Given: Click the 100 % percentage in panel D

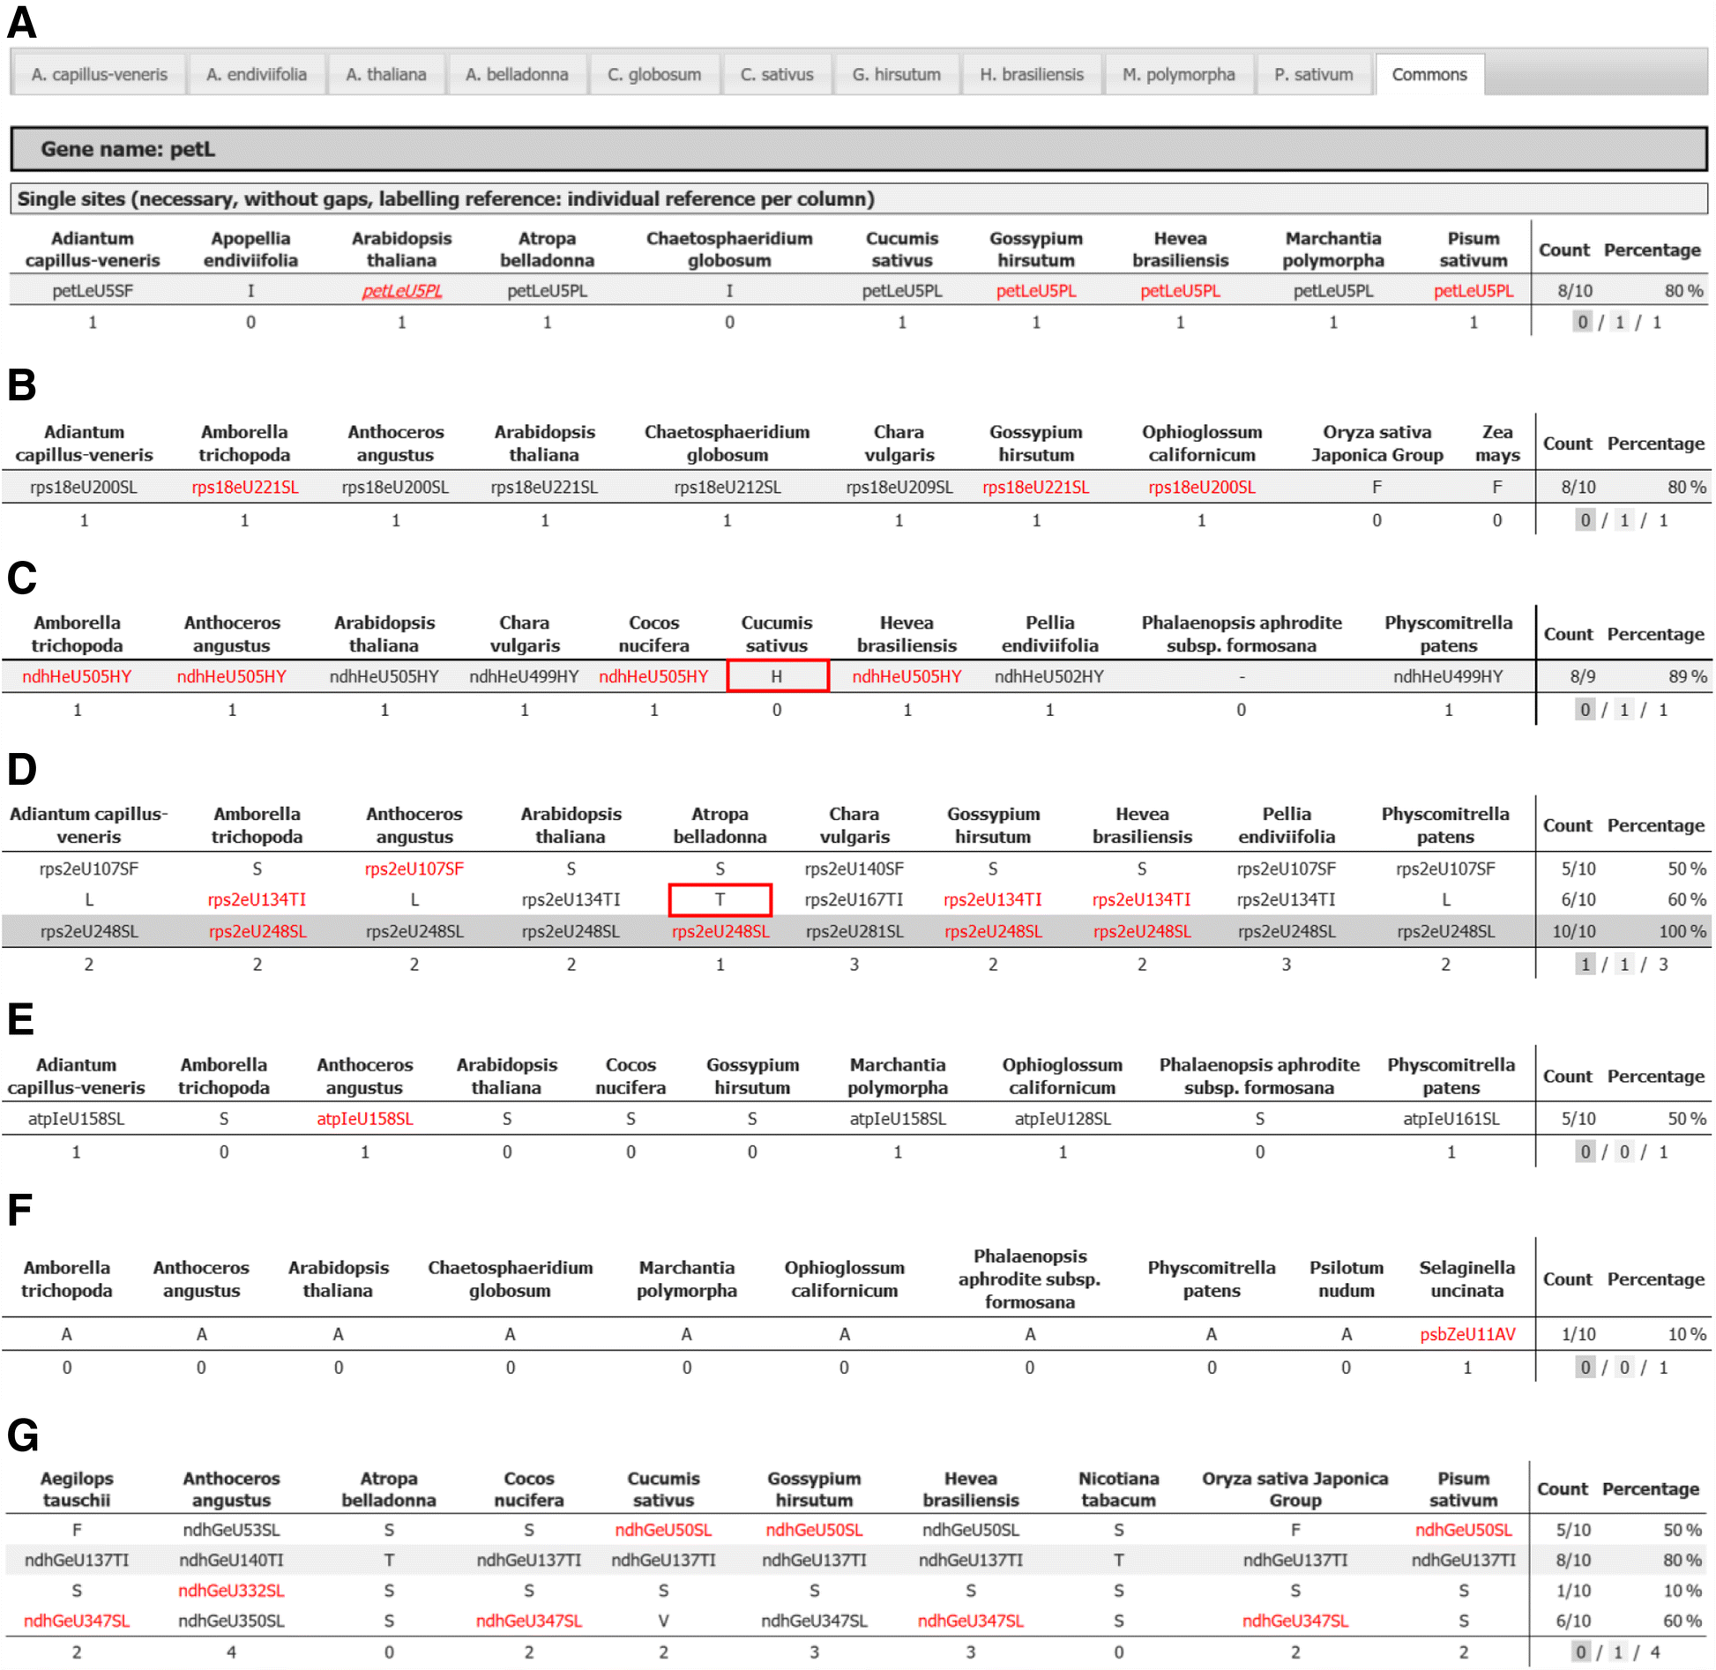Looking at the screenshot, I should pos(1682,931).
